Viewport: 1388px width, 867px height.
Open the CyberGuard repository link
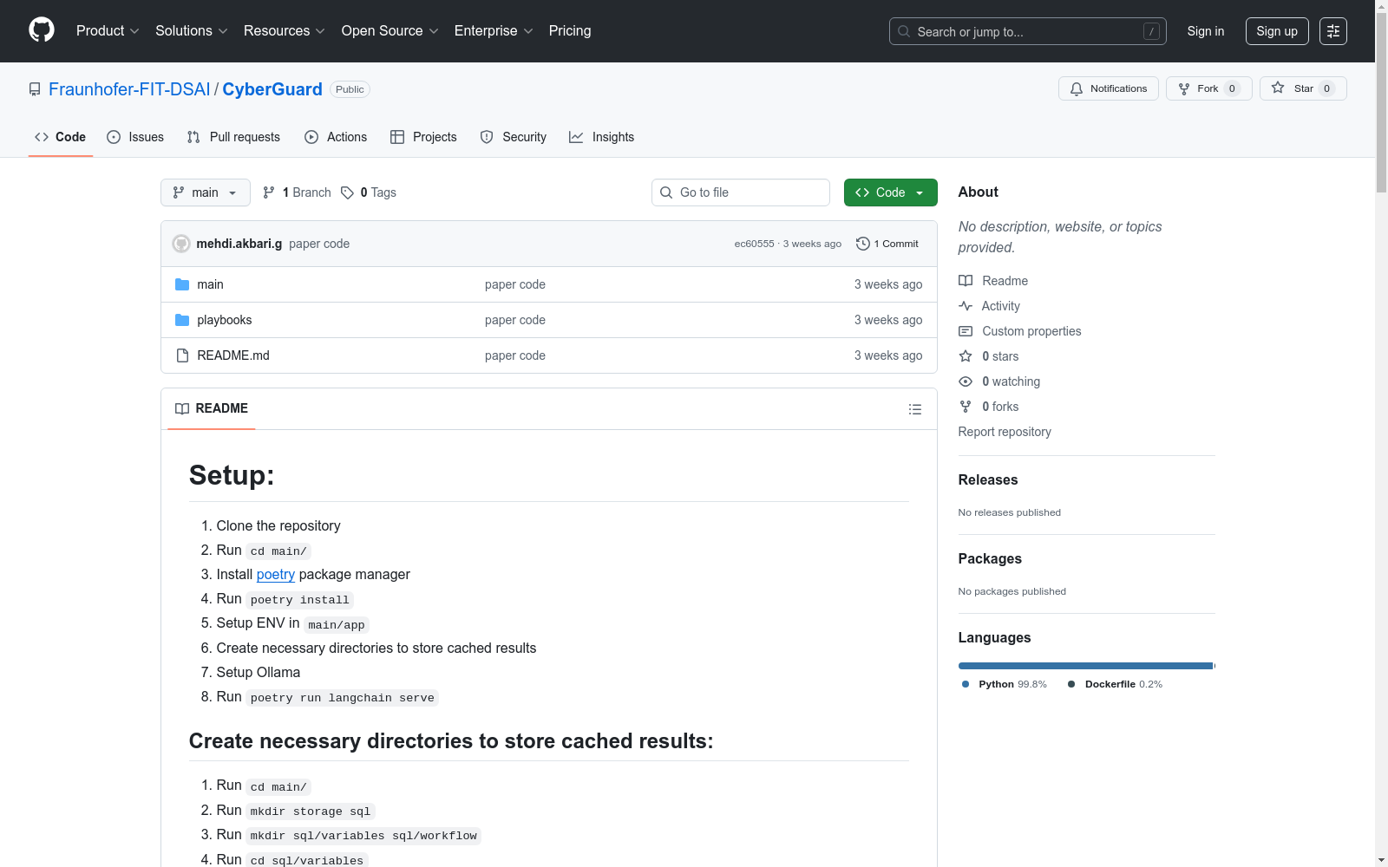[x=272, y=89]
